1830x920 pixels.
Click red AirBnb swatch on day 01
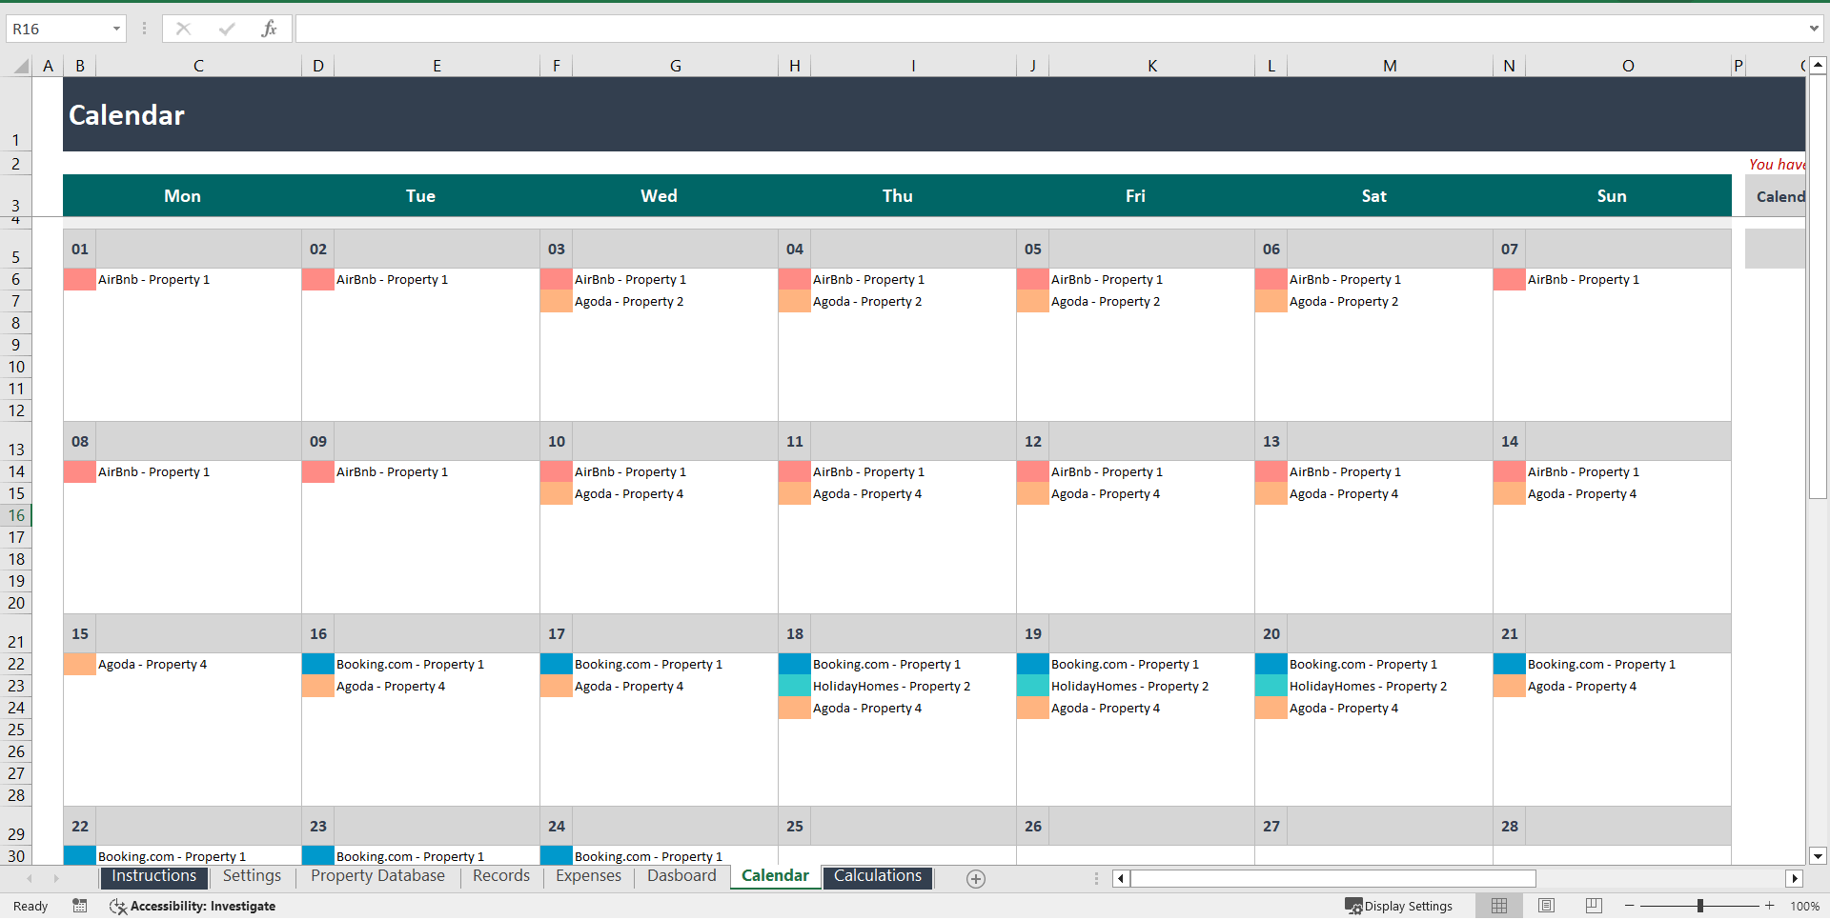pos(80,279)
